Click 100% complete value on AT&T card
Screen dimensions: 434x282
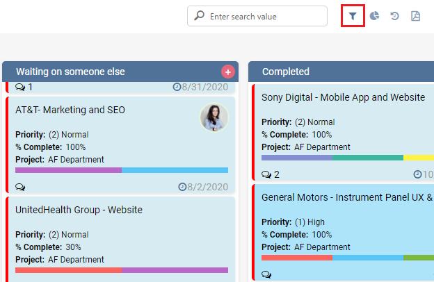click(76, 147)
